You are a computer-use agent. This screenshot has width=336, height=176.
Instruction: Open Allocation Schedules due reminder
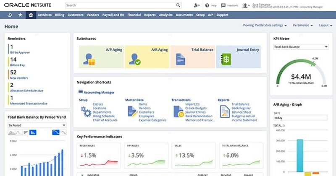(x=26, y=91)
